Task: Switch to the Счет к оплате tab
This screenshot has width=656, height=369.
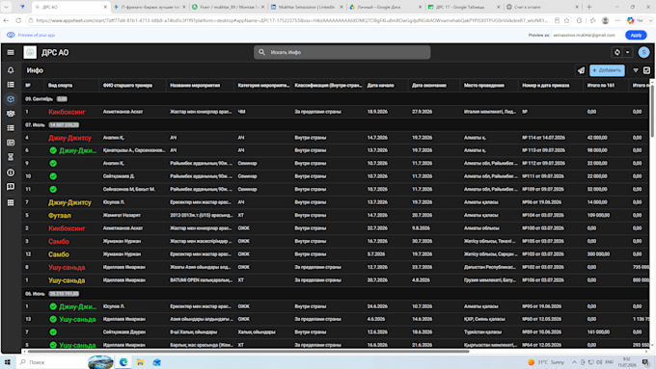Action: [x=542, y=7]
